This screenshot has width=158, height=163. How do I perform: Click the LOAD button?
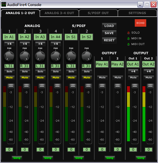[109, 26]
